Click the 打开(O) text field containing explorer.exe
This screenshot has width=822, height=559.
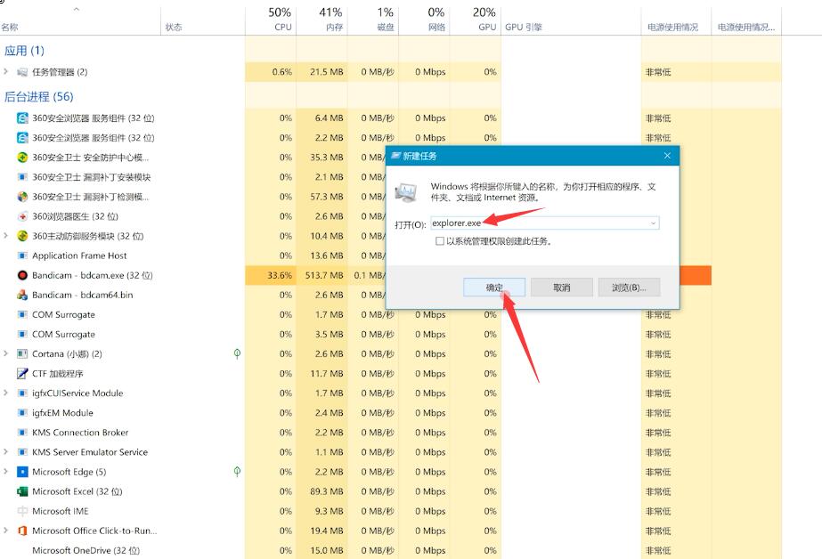coord(545,223)
